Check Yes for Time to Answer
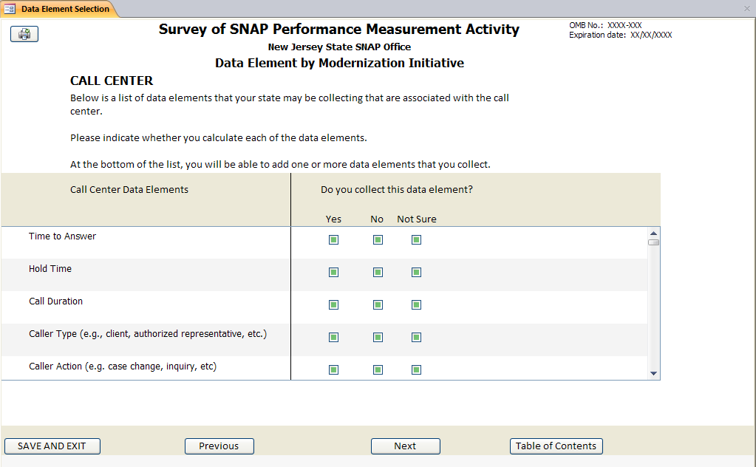 coord(333,239)
